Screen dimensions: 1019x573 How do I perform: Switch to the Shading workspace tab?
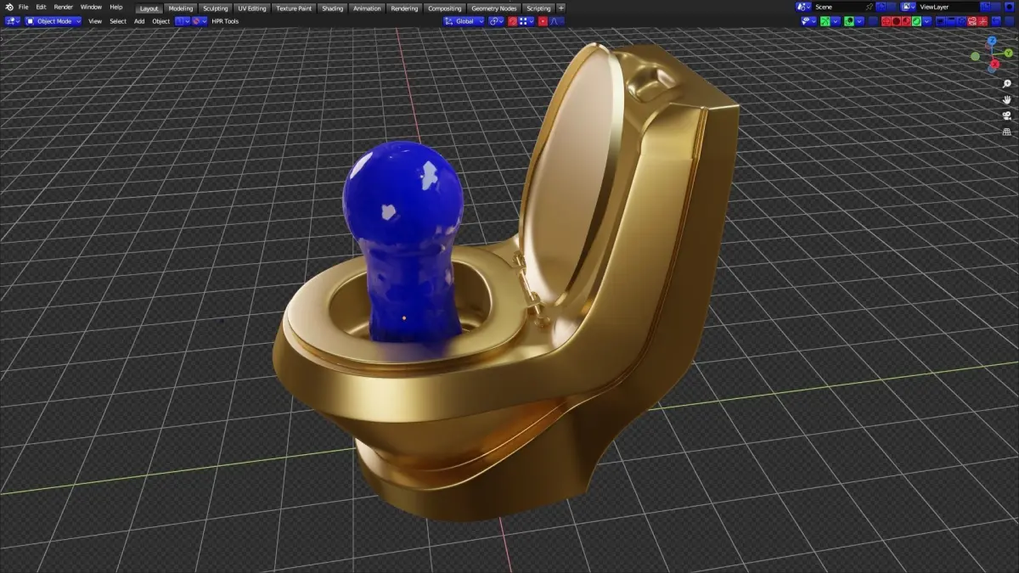pyautogui.click(x=333, y=8)
